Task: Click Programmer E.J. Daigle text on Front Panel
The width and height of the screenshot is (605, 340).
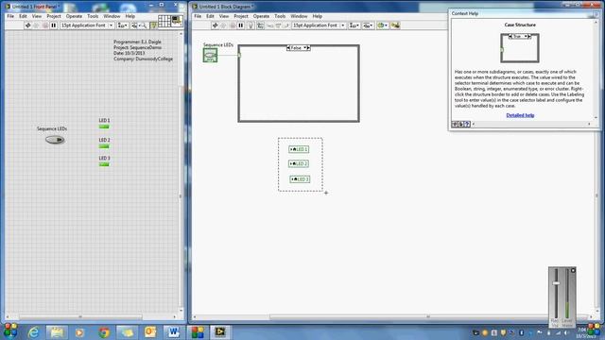Action: coord(137,42)
